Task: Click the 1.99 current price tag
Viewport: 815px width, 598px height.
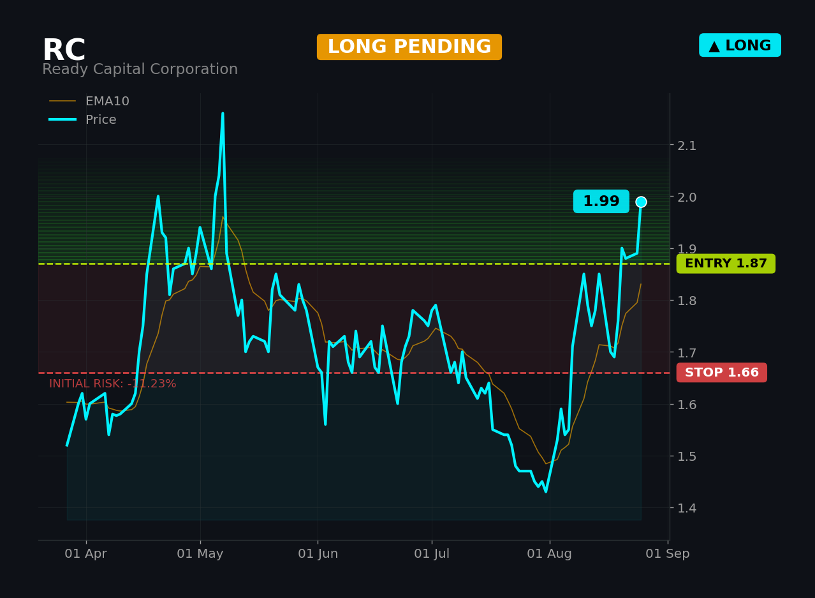Action: pos(601,202)
